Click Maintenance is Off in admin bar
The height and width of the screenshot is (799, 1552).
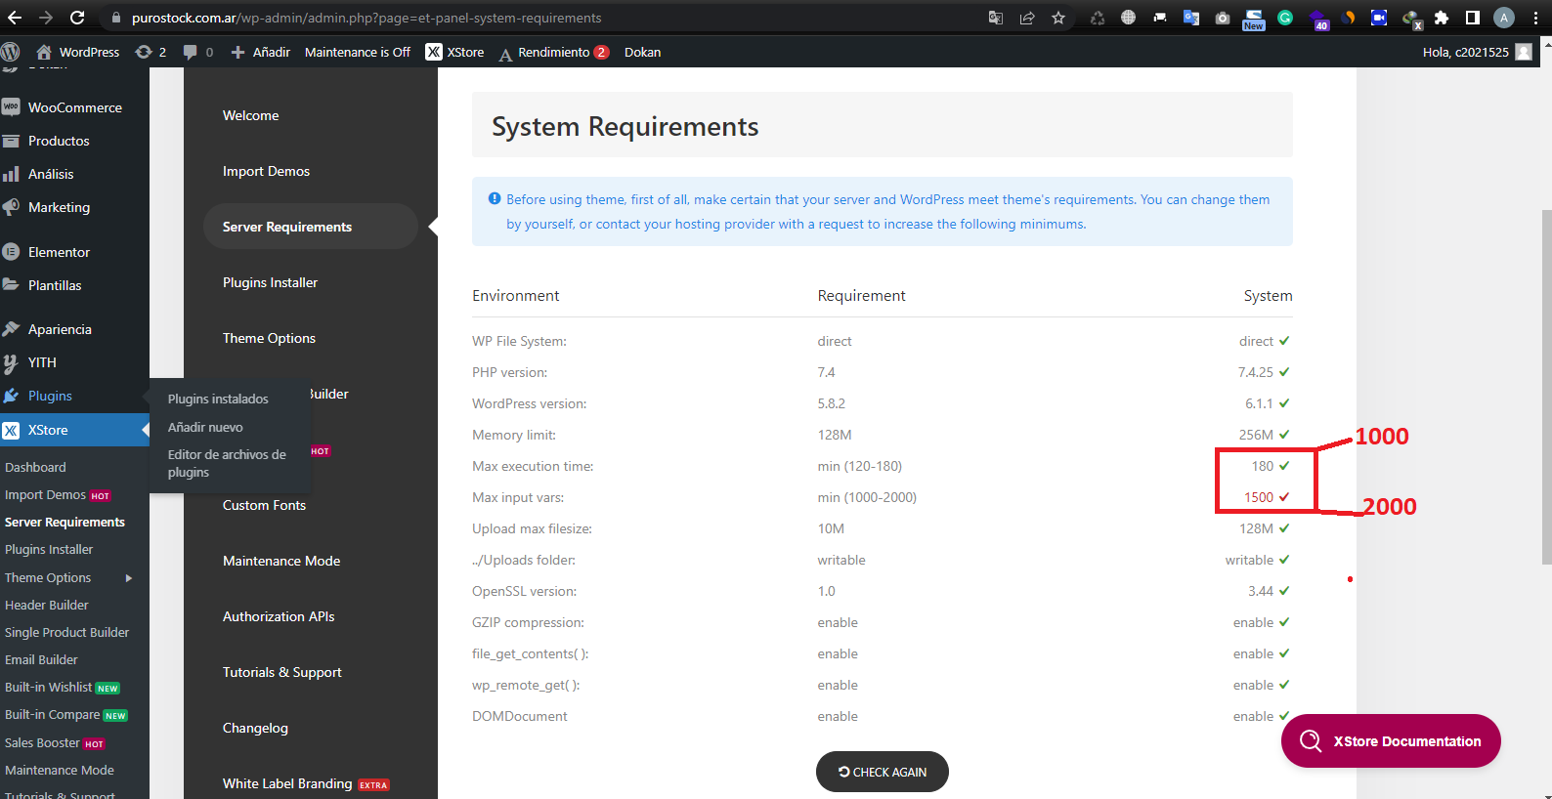(x=358, y=52)
